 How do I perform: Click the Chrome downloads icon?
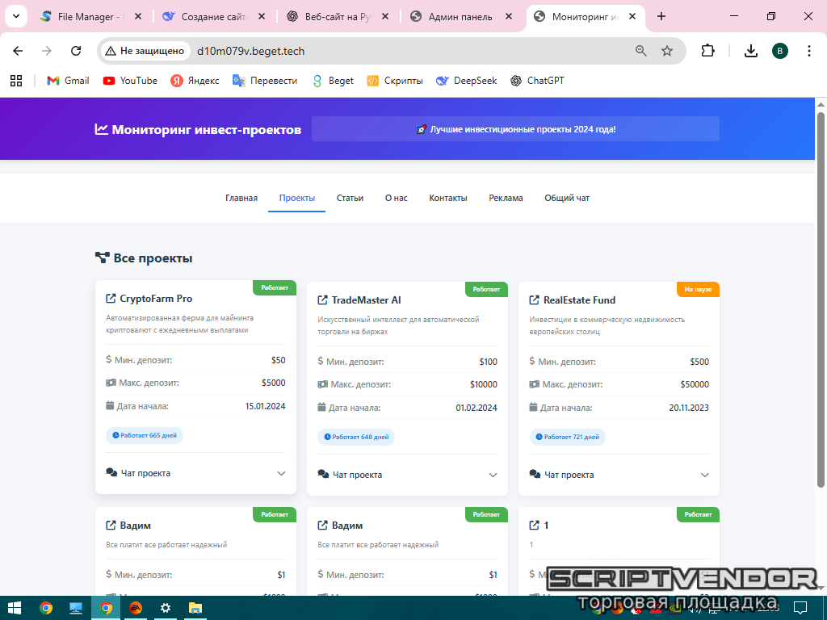pos(750,51)
